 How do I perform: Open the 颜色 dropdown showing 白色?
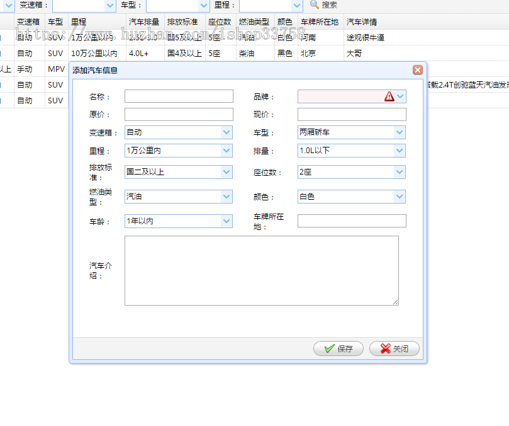(x=400, y=196)
